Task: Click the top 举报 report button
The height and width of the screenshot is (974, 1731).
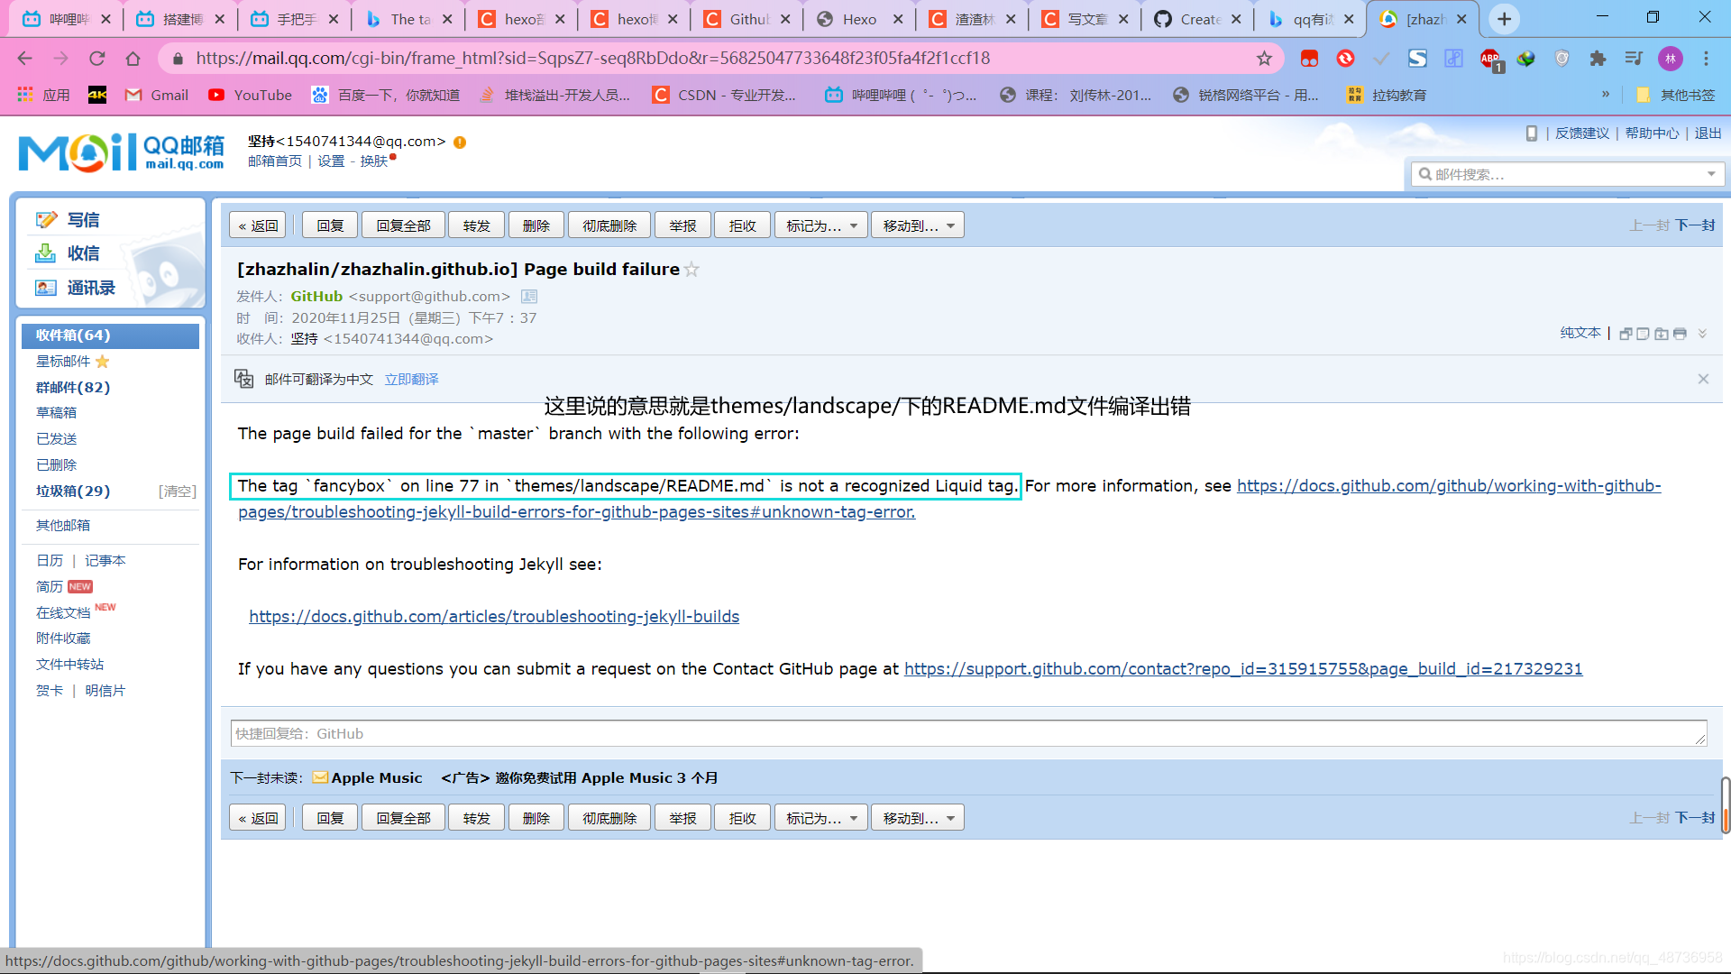Action: [x=683, y=225]
